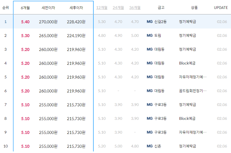
Task: Click the MG logo beside 도림
Action: click(x=150, y=36)
